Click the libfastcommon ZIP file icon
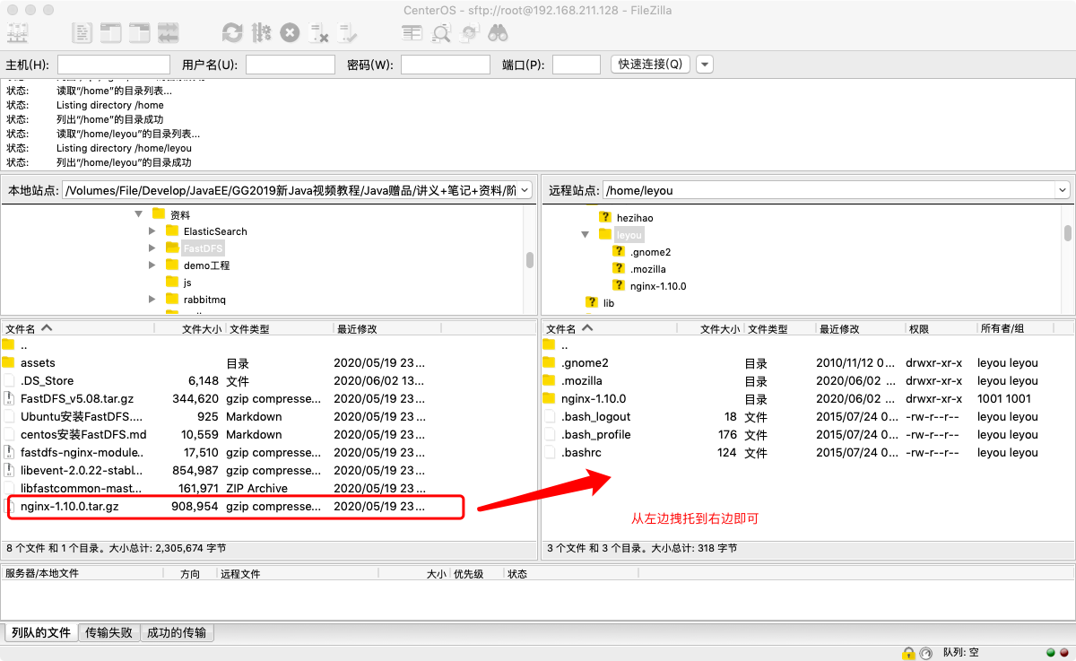 (9, 488)
